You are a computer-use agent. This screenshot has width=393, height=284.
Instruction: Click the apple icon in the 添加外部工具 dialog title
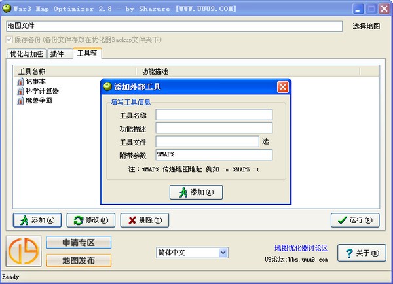(107, 86)
